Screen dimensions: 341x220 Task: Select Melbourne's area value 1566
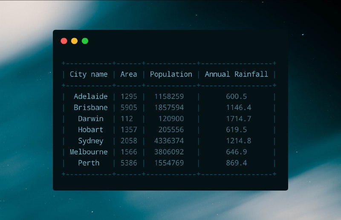pyautogui.click(x=129, y=152)
